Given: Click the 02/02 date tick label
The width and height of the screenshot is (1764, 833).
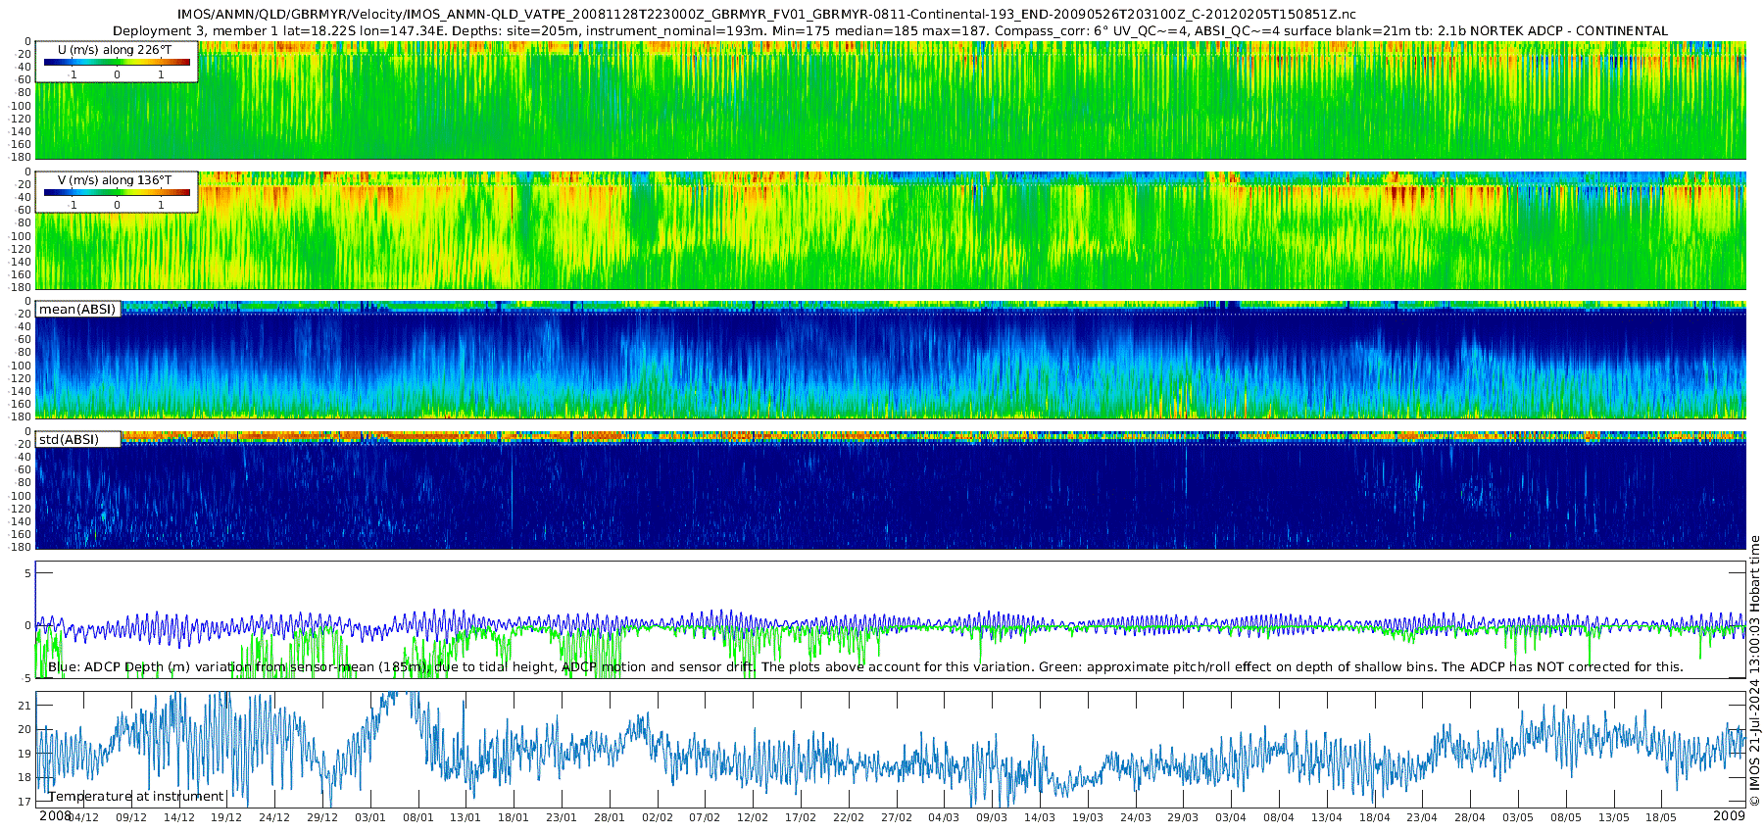Looking at the screenshot, I should coord(658,817).
